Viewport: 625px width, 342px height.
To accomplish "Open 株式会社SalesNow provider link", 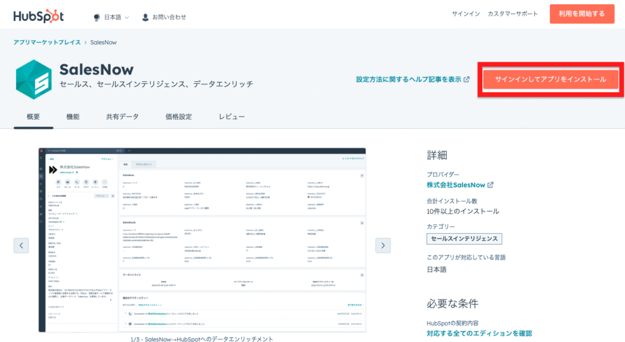I will [455, 185].
